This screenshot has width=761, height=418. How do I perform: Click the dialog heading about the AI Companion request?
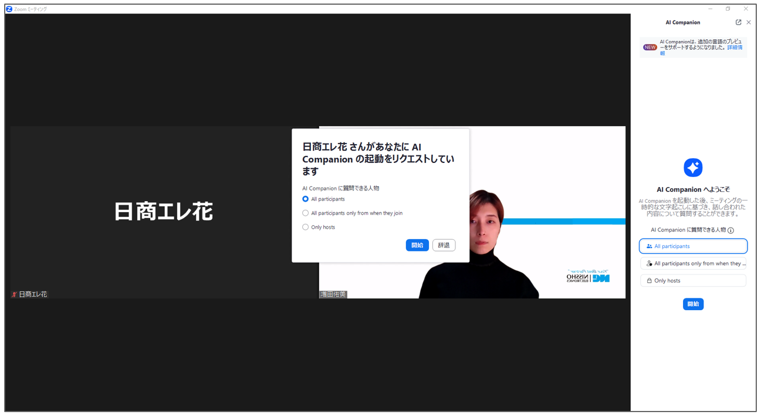(x=378, y=159)
